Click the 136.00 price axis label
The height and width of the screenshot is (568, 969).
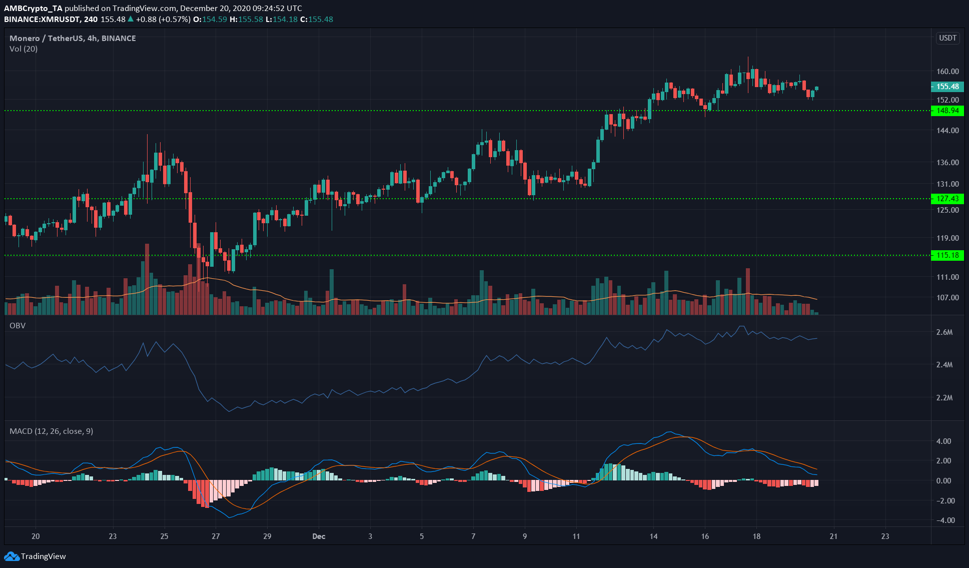[x=947, y=163]
